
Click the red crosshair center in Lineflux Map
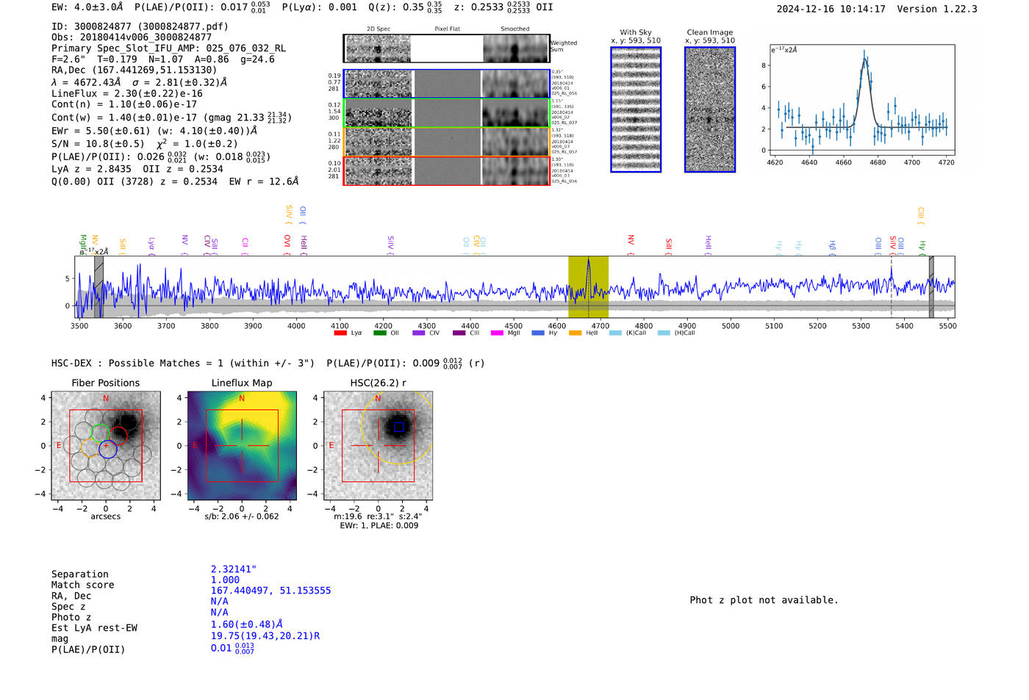[242, 445]
